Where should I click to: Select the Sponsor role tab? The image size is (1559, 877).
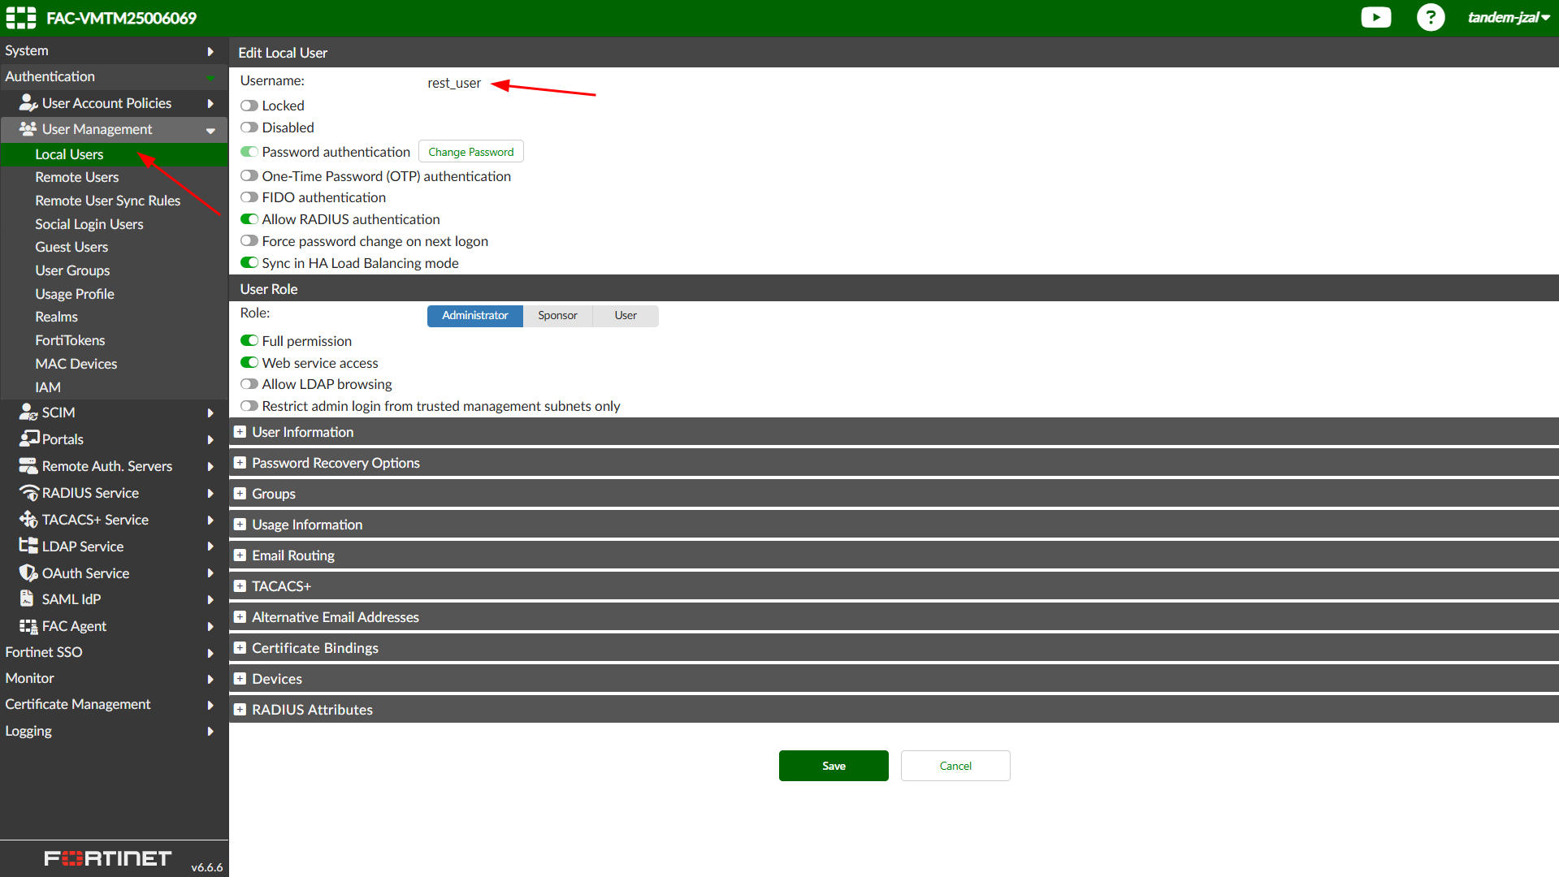click(x=557, y=316)
